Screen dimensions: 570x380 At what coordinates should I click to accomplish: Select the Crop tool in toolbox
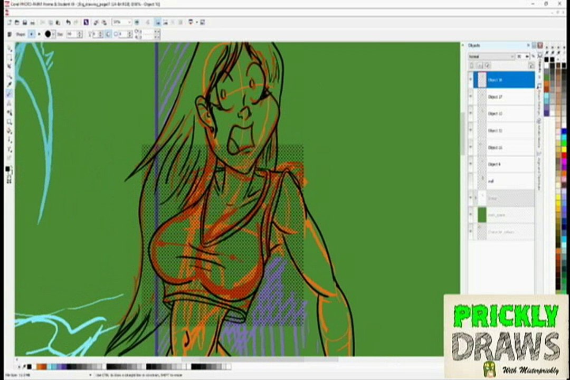pos(9,67)
